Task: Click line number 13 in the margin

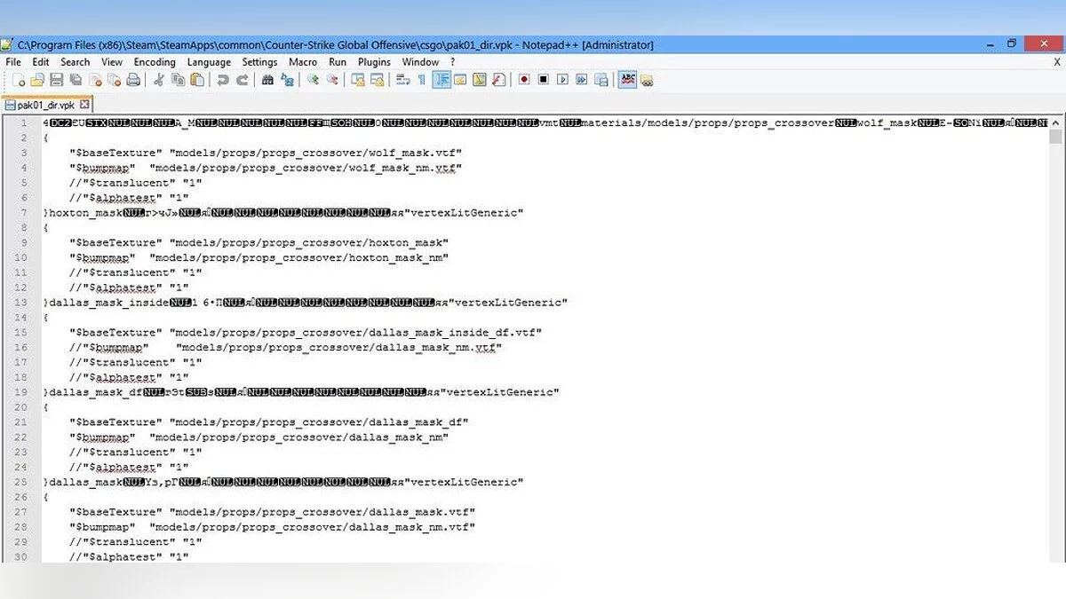Action: click(x=22, y=303)
